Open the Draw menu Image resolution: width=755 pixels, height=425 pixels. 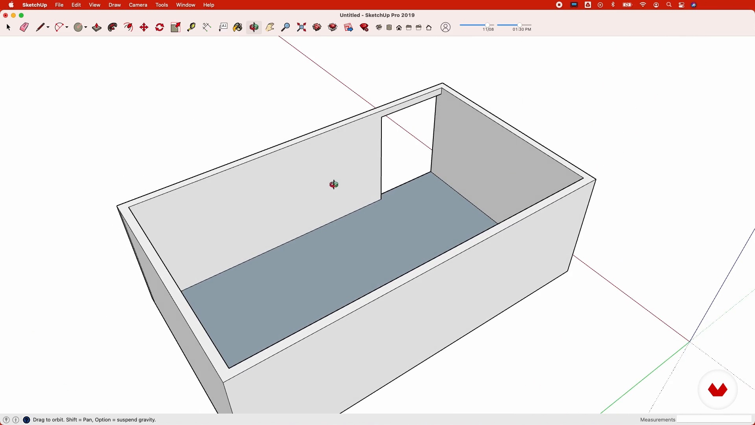pos(115,5)
